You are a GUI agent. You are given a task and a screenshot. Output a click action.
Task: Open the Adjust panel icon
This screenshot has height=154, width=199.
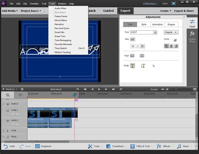[192, 23]
